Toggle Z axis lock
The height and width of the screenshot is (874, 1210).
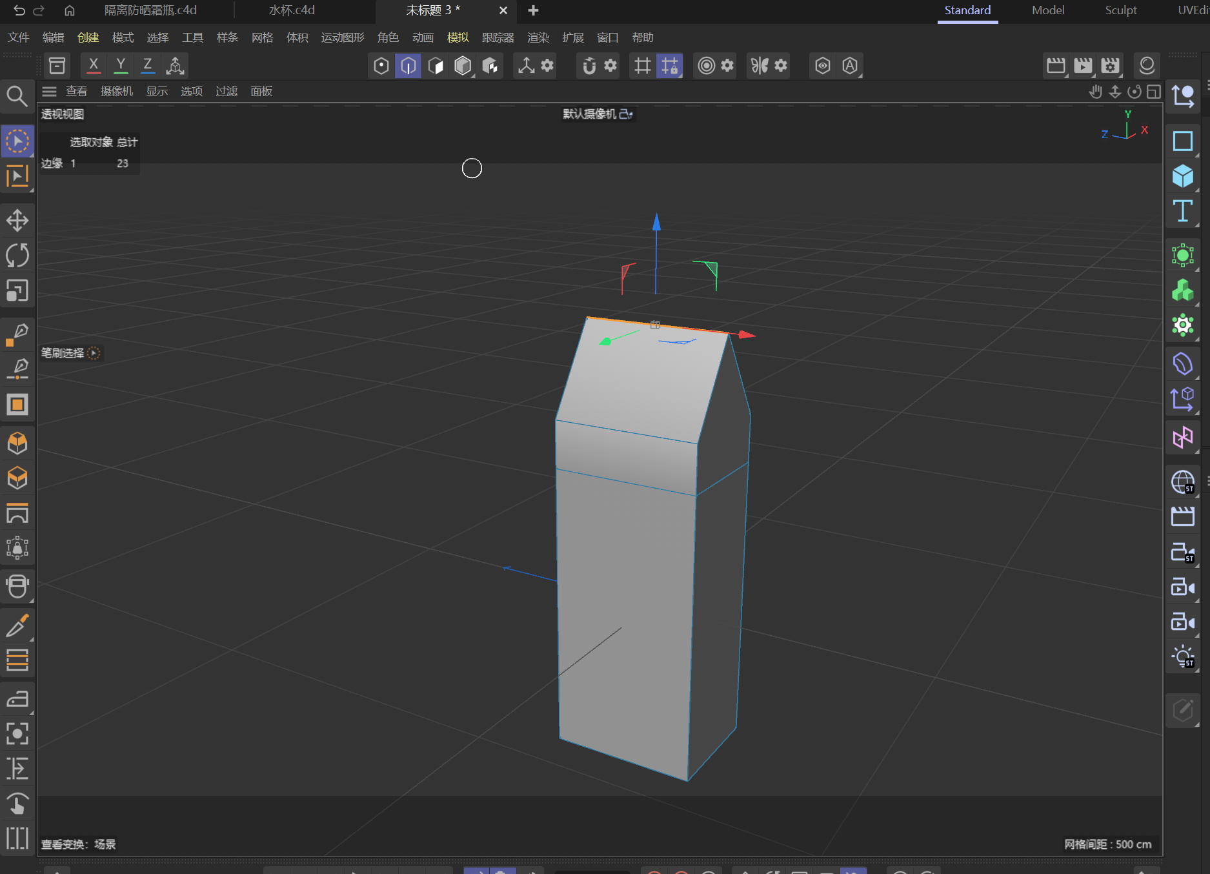(148, 65)
